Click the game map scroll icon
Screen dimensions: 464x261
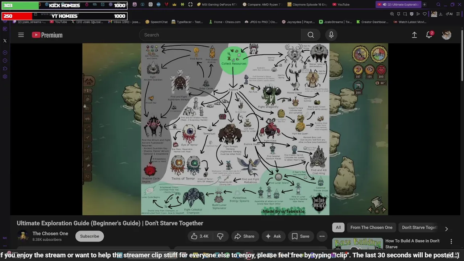click(x=377, y=202)
